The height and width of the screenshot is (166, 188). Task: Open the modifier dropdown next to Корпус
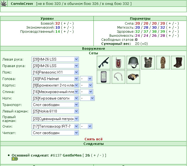pos(86,85)
